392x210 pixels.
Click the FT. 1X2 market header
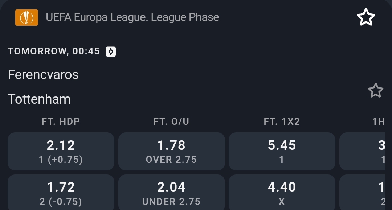pos(282,122)
